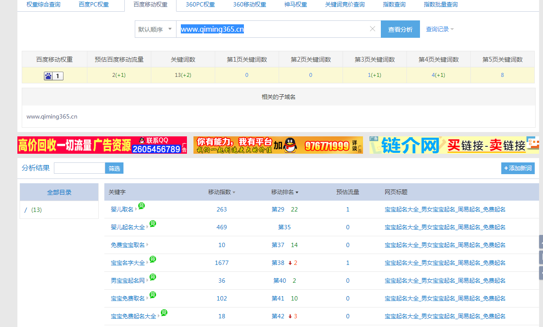This screenshot has width=543, height=327.
Task: Sort results by 移动排名 column
Action: pos(285,192)
